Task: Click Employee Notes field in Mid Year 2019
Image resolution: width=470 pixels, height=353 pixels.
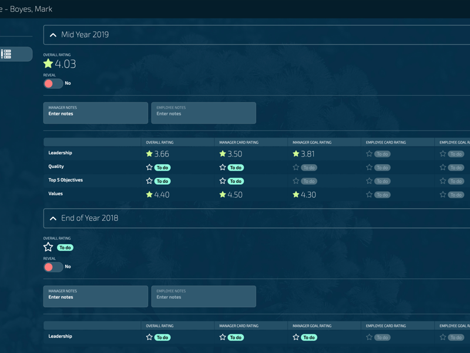Action: click(x=204, y=113)
